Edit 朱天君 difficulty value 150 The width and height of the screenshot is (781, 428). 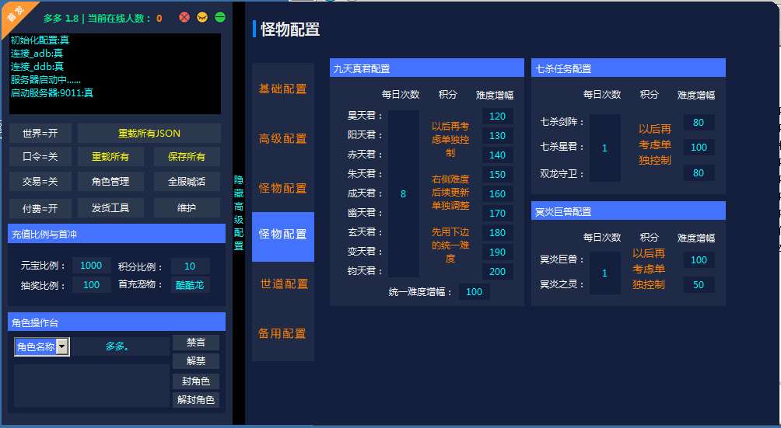click(498, 175)
